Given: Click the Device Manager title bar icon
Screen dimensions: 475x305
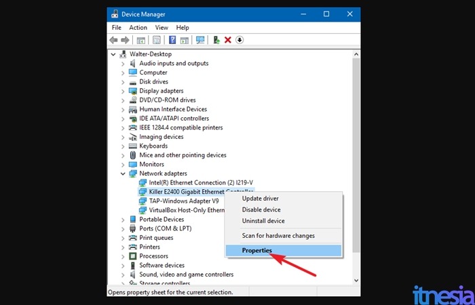Looking at the screenshot, I should [x=115, y=14].
